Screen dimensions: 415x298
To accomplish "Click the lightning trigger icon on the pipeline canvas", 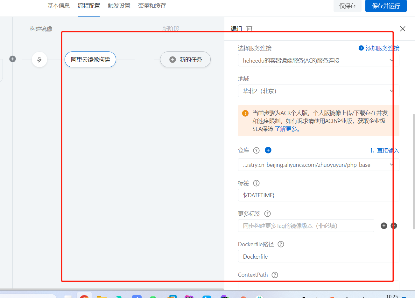I will pos(39,59).
